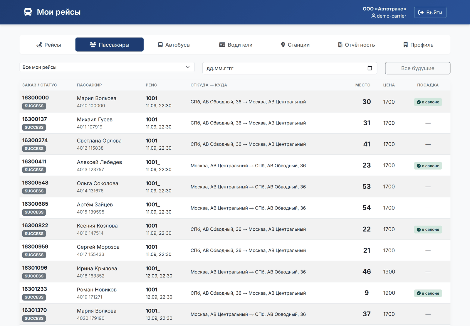
Task: Click the ПОСАДКА column header
Action: (428, 85)
